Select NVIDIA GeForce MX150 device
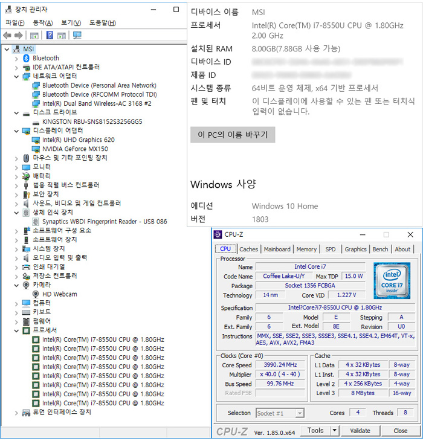 coord(75,149)
